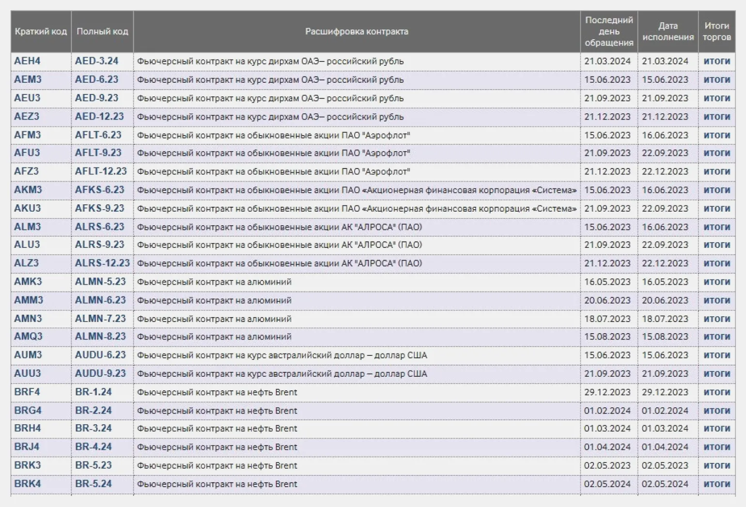This screenshot has height=507, width=746.
Task: Open итоги for the ALMN-5.23 aluminium contract
Action: point(716,282)
